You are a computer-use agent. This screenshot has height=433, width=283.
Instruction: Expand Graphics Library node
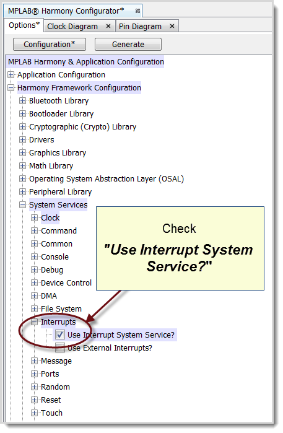[x=23, y=153]
